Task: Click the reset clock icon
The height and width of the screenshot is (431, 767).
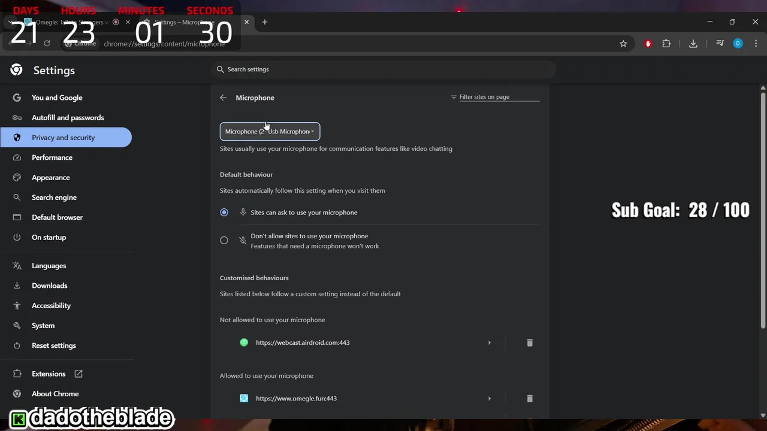Action: tap(17, 345)
